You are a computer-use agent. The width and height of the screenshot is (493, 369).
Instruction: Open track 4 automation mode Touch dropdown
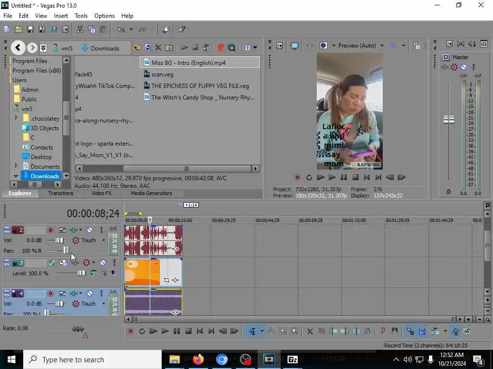tap(104, 304)
